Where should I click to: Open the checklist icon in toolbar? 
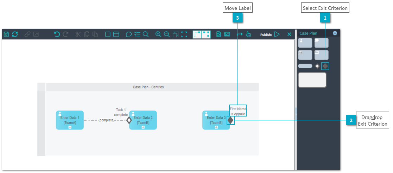[137, 34]
